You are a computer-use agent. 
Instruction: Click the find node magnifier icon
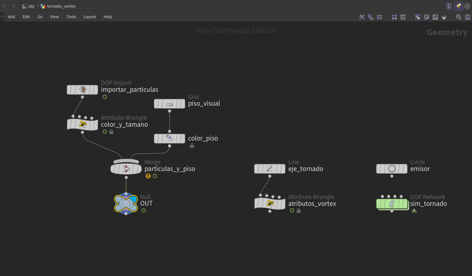point(459,17)
